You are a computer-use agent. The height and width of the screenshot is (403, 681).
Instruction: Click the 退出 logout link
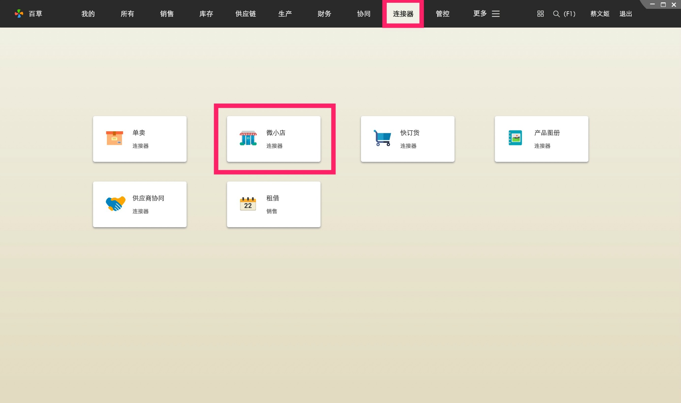[625, 14]
